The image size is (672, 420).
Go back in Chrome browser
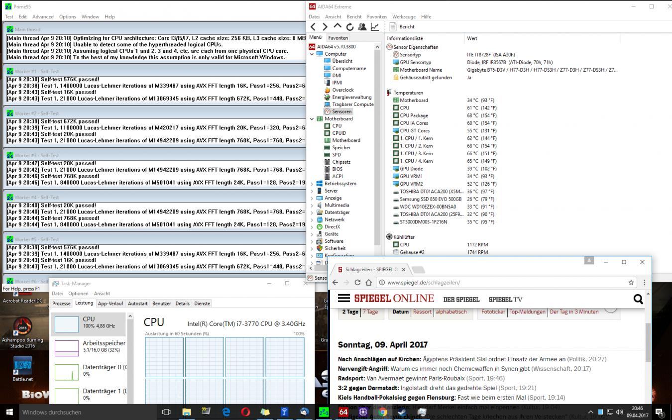335,282
